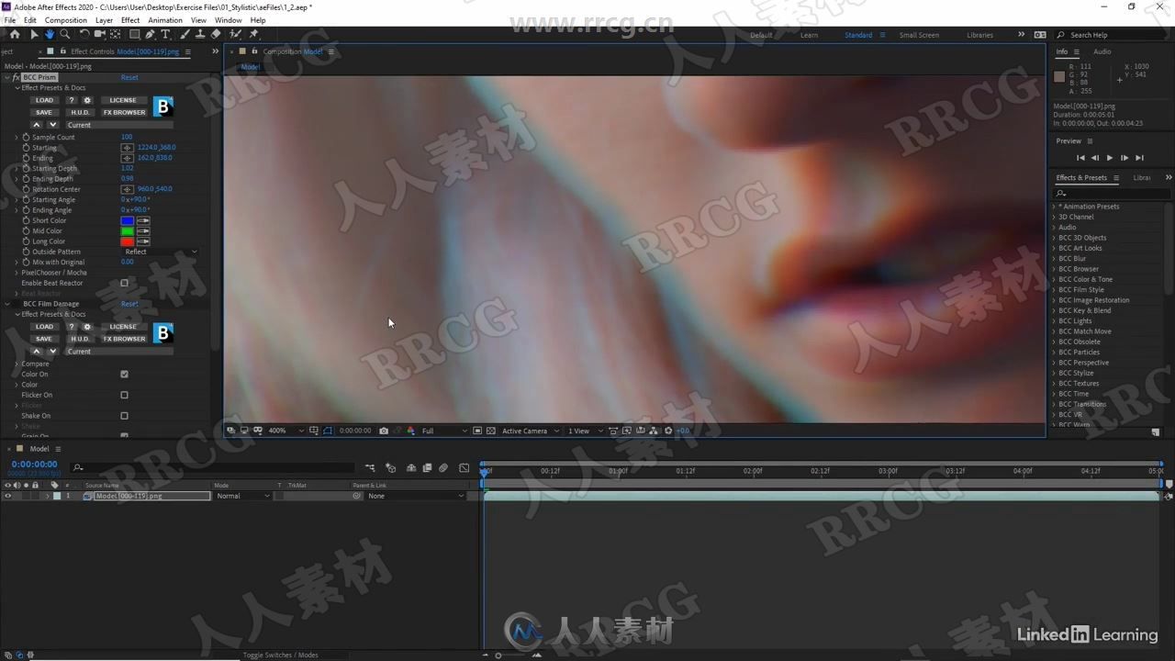Enable the Shake On checkbox
The image size is (1175, 661).
click(124, 416)
